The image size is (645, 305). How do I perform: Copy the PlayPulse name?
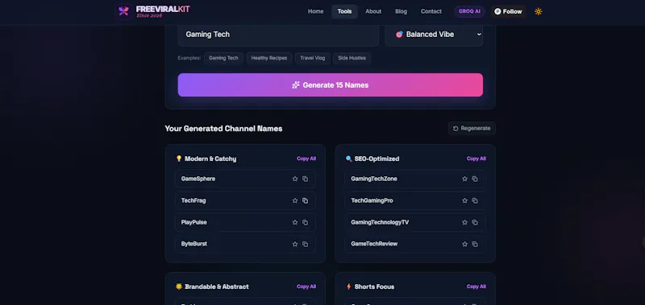tap(306, 222)
